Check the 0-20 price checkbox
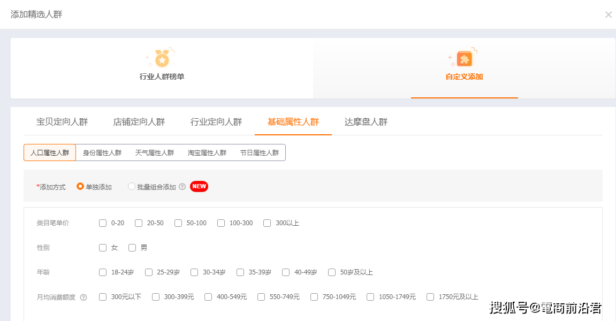The height and width of the screenshot is (321, 616). tap(103, 223)
